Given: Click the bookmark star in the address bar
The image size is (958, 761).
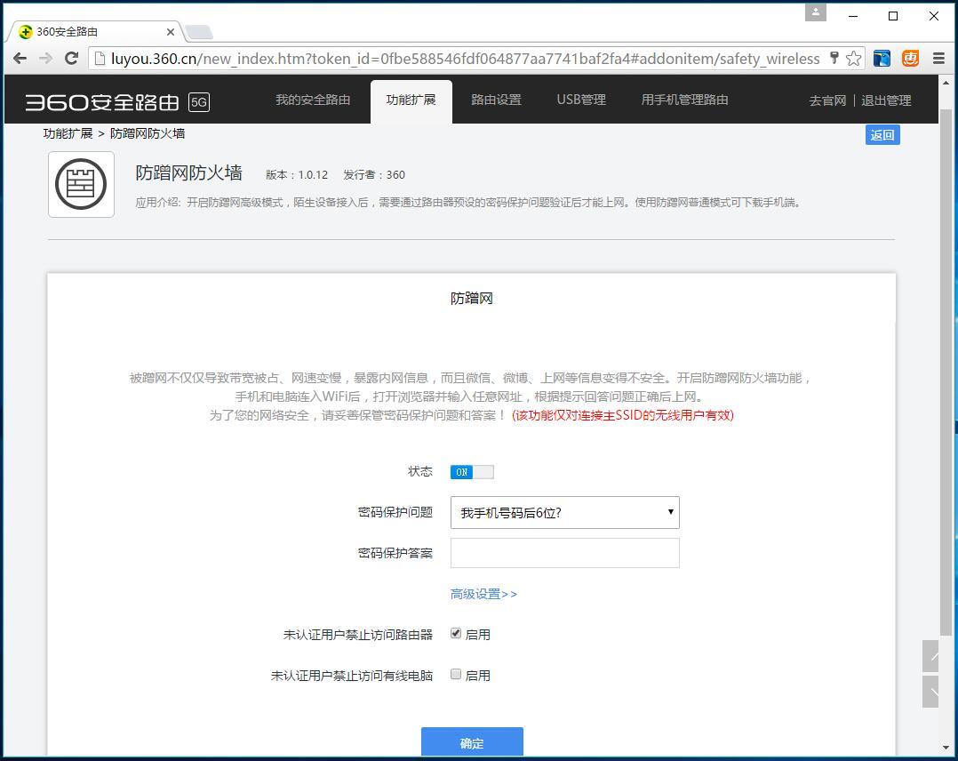Looking at the screenshot, I should coord(852,58).
